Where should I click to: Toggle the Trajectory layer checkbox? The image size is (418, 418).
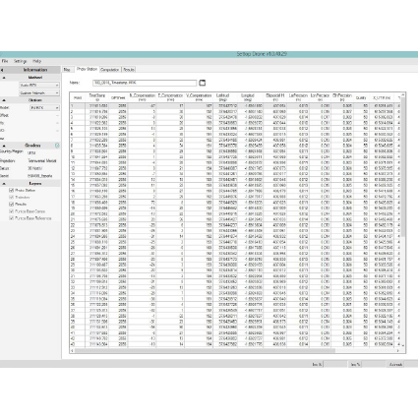[x=12, y=197]
